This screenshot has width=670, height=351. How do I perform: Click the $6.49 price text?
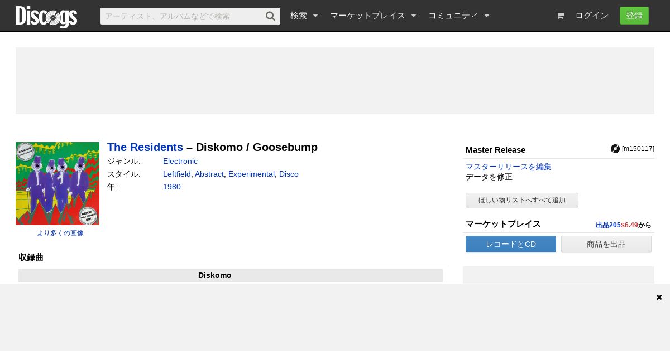pos(629,225)
